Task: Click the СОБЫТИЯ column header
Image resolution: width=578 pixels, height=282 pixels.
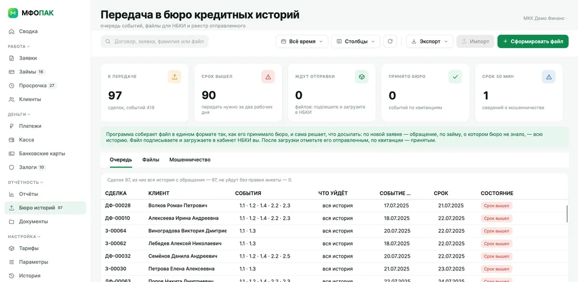Action: [248, 193]
